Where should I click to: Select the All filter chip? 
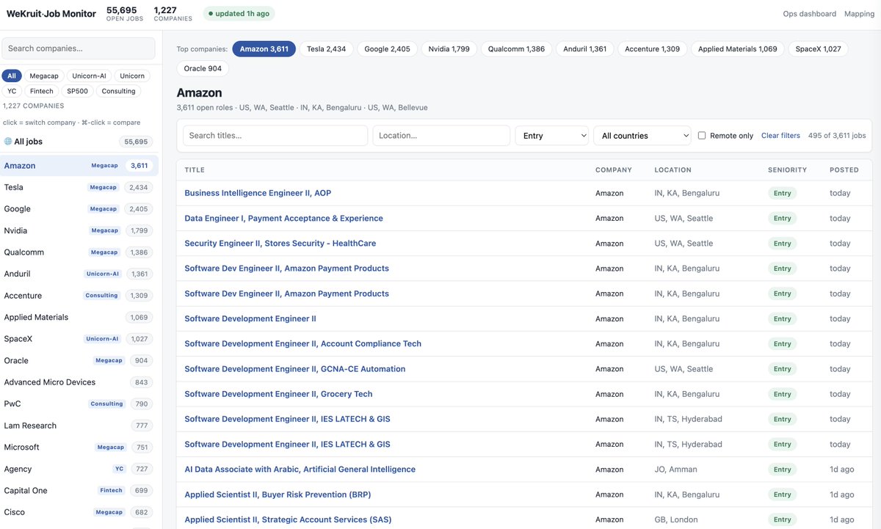tap(12, 76)
